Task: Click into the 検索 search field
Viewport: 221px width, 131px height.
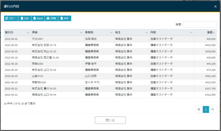Action: click(200, 24)
